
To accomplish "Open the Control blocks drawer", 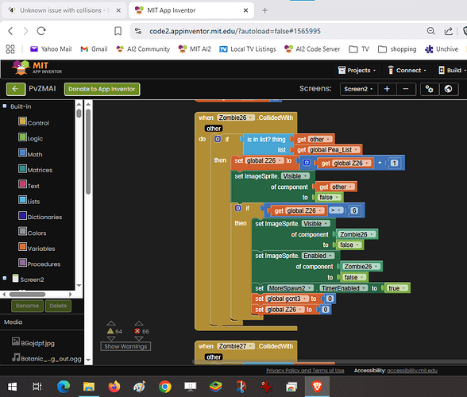I will coord(33,122).
